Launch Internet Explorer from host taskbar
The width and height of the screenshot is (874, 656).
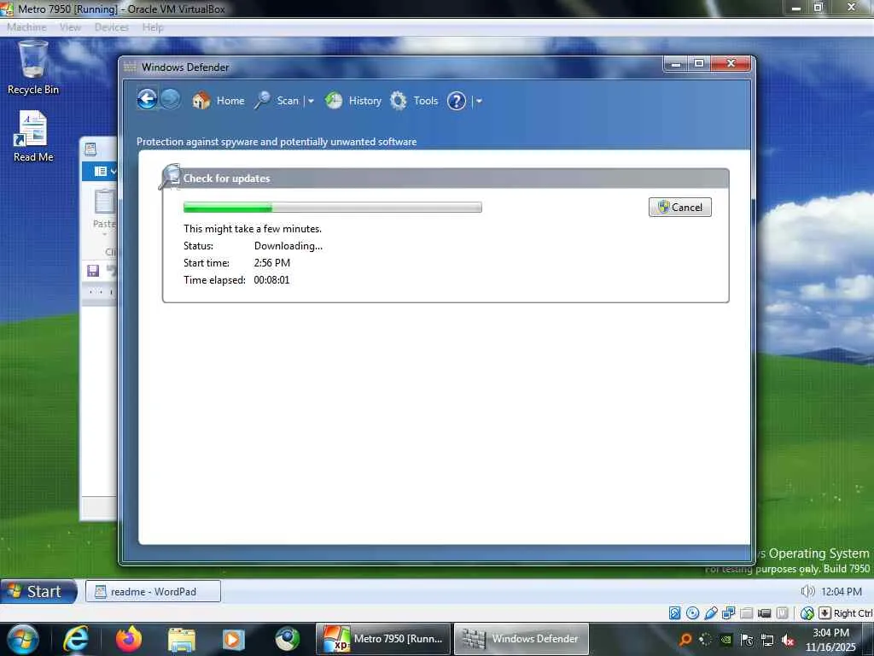point(76,640)
